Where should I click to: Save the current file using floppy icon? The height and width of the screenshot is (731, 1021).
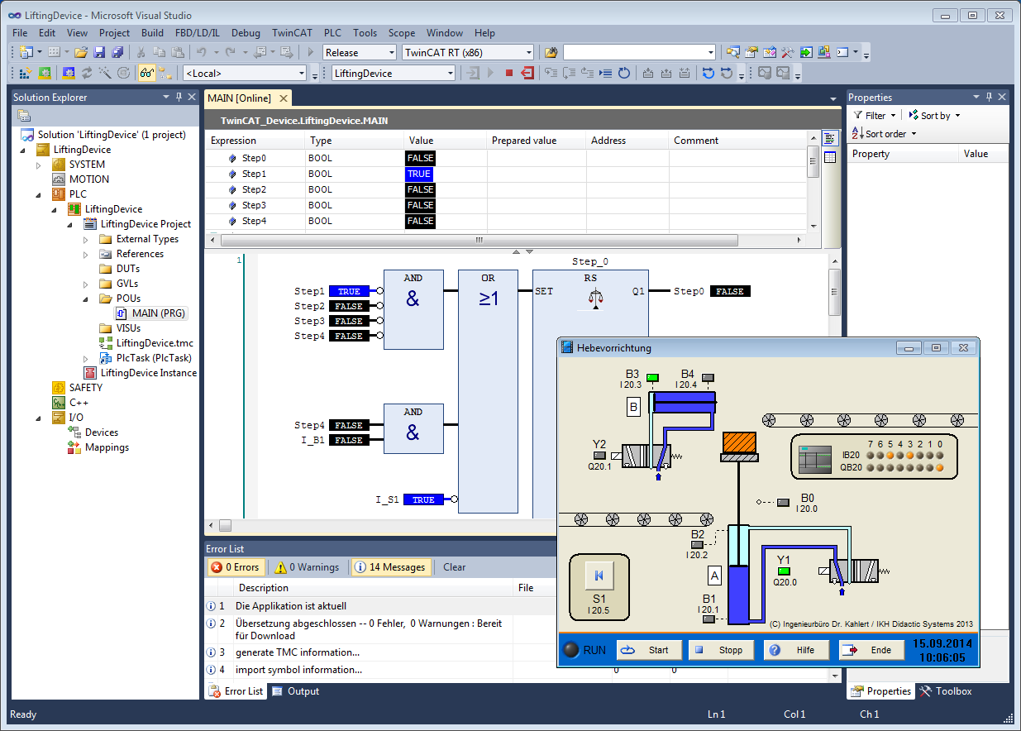click(99, 52)
